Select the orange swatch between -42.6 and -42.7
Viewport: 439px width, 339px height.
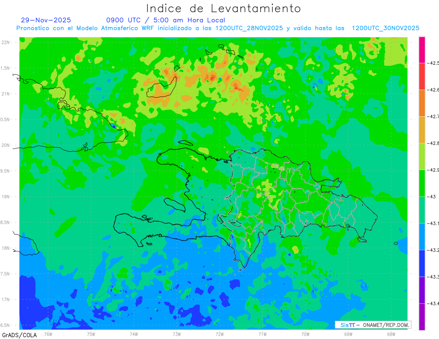pyautogui.click(x=422, y=103)
